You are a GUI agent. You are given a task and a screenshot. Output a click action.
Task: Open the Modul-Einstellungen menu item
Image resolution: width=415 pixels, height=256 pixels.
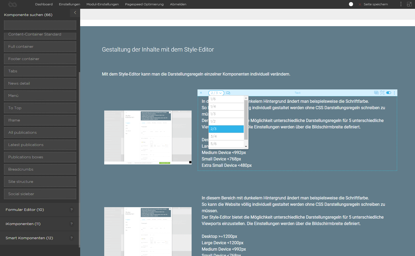click(103, 4)
